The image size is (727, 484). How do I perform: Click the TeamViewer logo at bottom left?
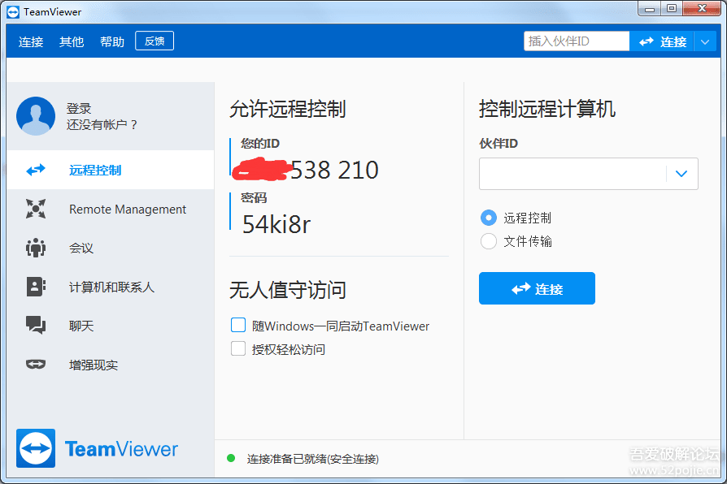(36, 448)
